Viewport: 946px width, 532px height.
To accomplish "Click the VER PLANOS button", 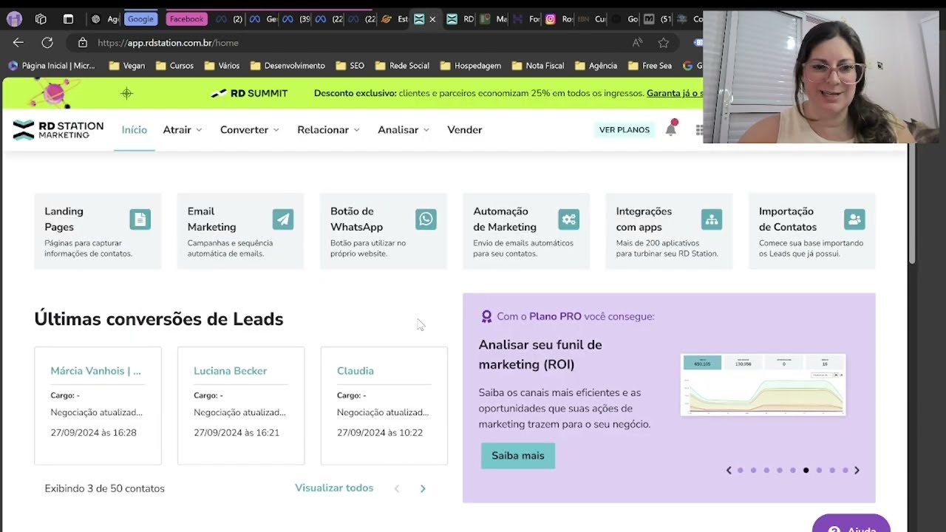I will tap(625, 130).
